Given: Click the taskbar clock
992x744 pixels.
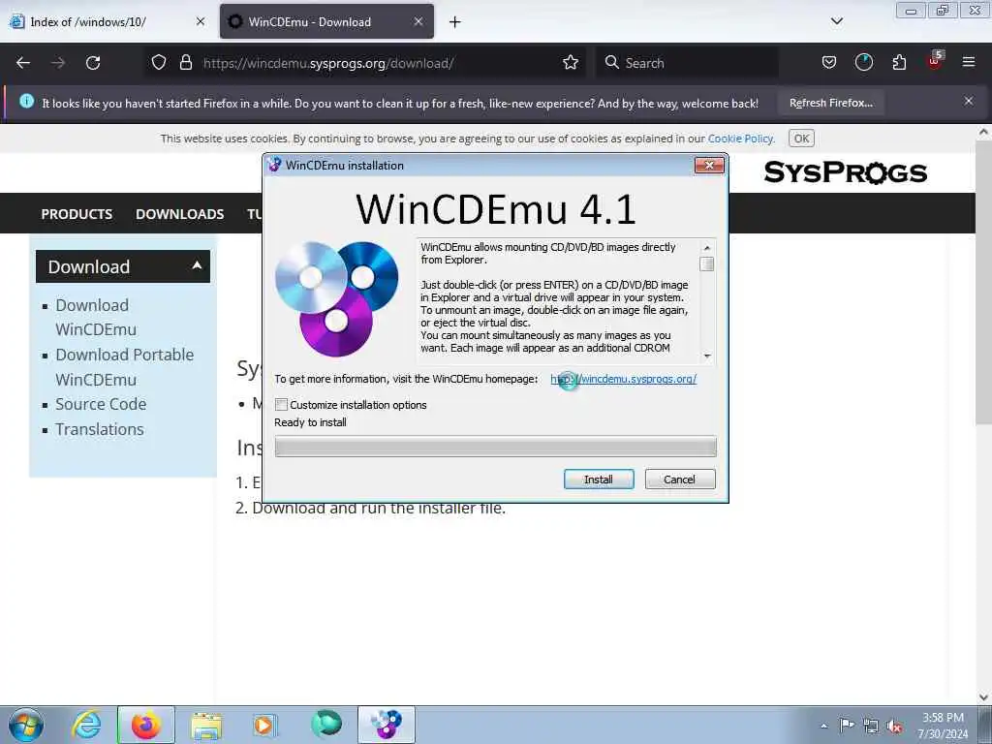Looking at the screenshot, I should coord(943,726).
